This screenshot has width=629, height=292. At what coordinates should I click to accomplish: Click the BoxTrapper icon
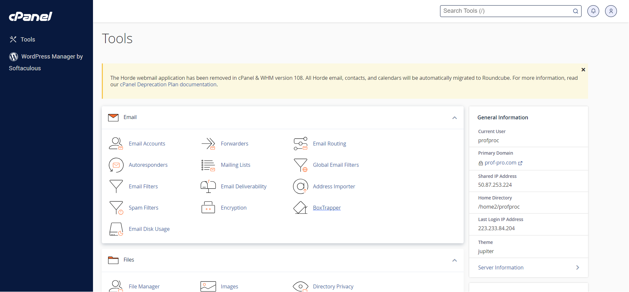coord(301,208)
